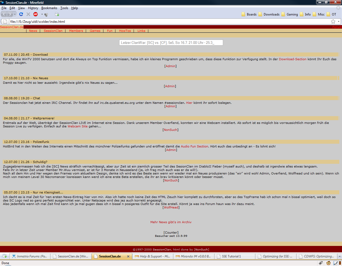Bookmark this page with the star icon
This screenshot has height=266, width=342.
tap(333, 21)
